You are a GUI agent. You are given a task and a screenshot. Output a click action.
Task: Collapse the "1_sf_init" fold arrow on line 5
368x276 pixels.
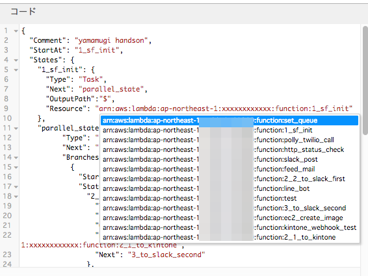(x=16, y=70)
